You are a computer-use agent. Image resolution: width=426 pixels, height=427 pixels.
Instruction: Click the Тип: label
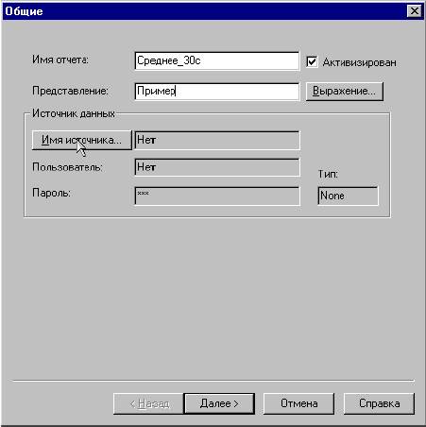(328, 174)
